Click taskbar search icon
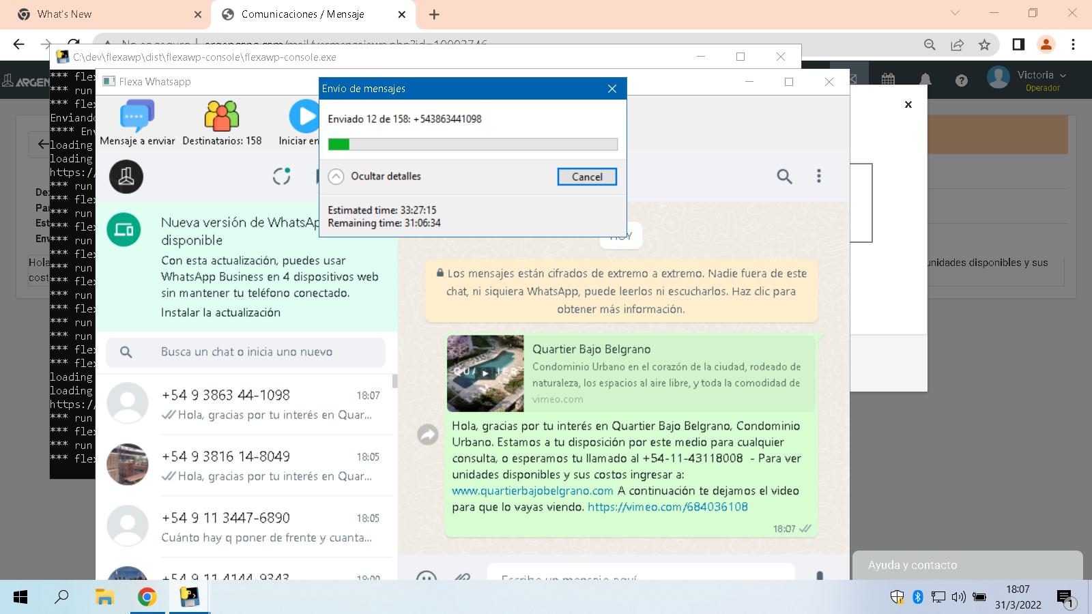Screen dimensions: 1092x614 (61, 598)
